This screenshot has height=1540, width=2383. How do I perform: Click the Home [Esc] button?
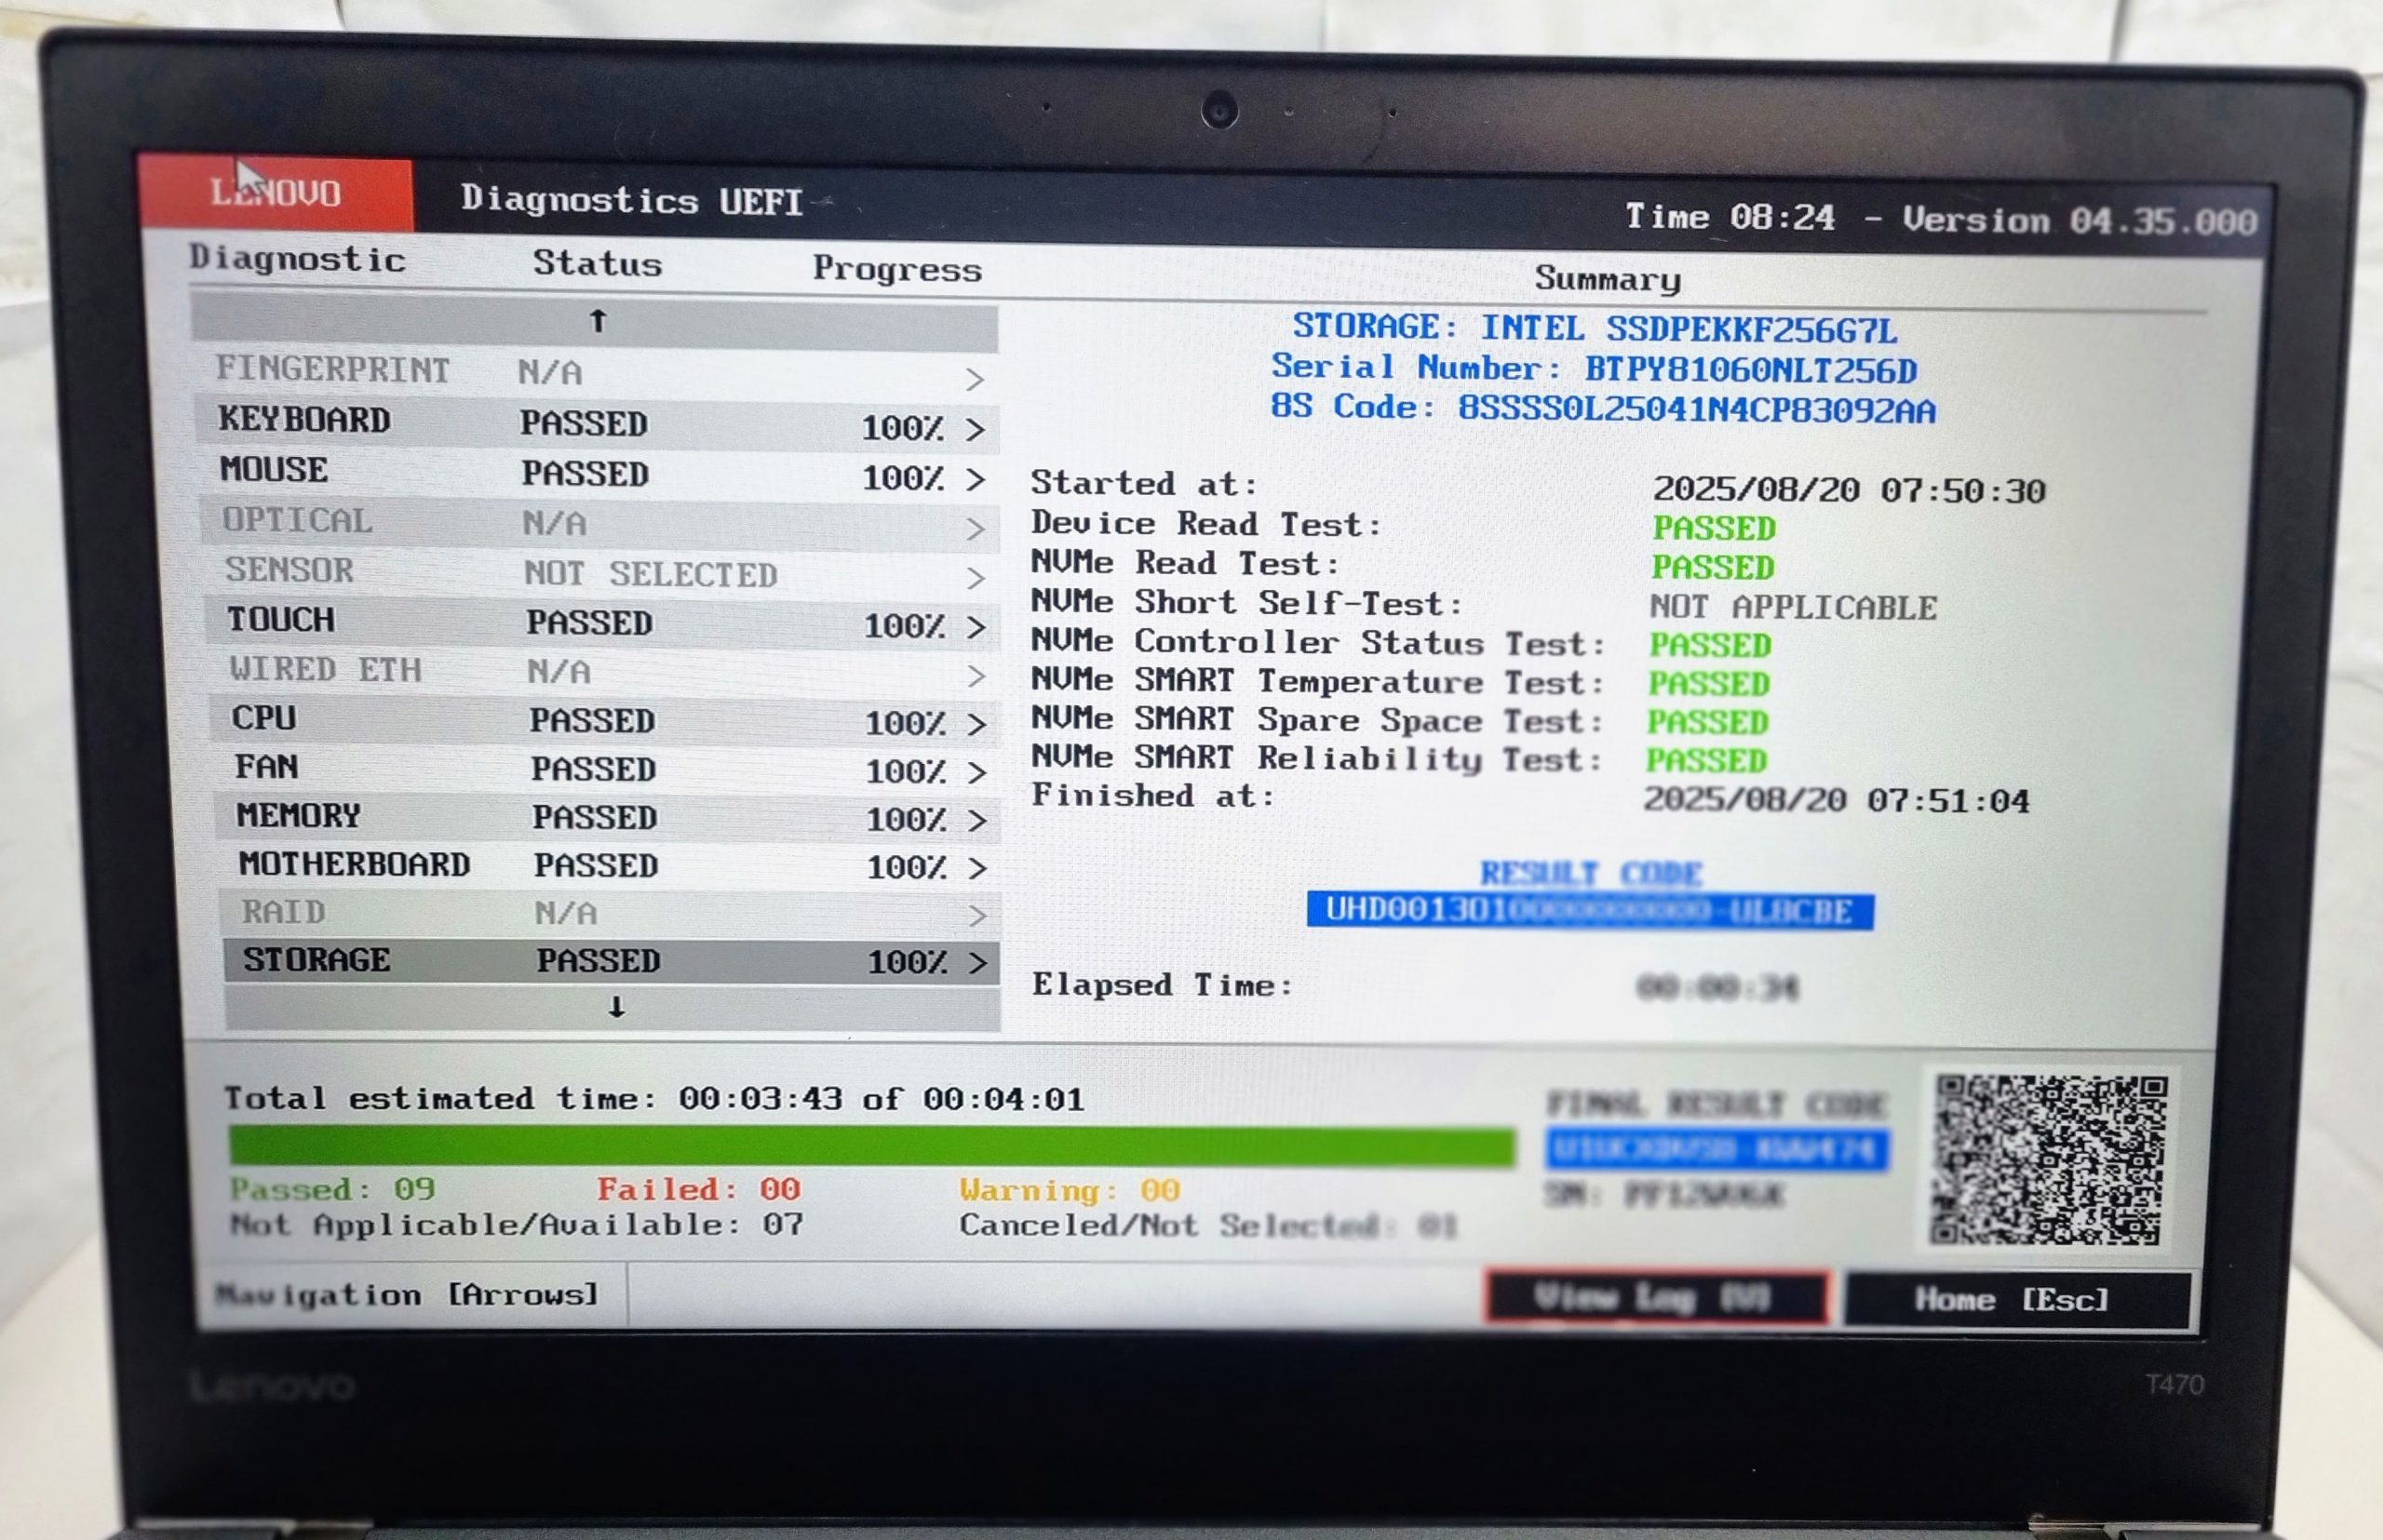tap(2017, 1300)
